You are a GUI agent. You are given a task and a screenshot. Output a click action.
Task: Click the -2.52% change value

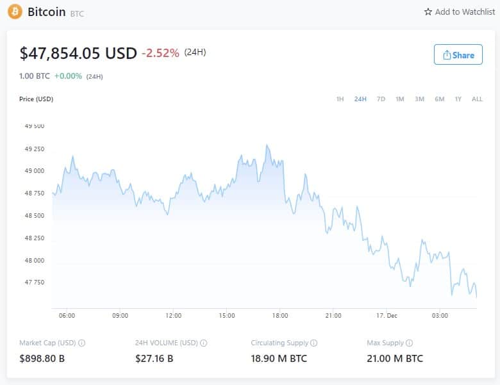pyautogui.click(x=160, y=53)
